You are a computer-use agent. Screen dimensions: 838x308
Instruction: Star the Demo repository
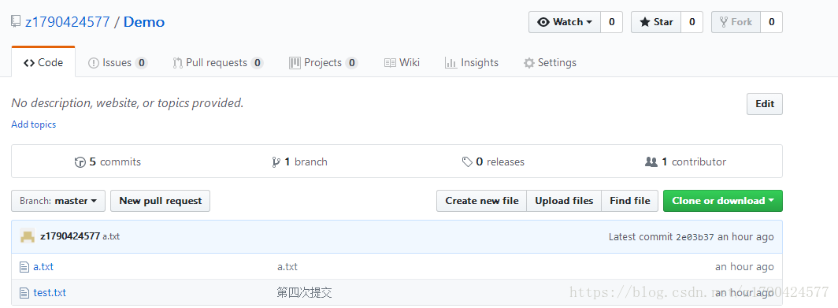pyautogui.click(x=656, y=22)
